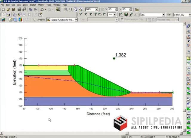
Task: Save project using the floppy disk icon
Action: [13, 10]
